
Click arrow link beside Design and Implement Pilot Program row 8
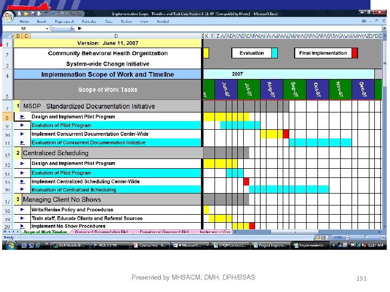22,117
